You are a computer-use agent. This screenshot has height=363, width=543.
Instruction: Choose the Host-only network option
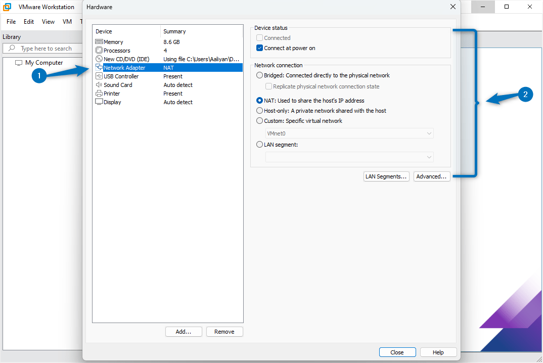coord(259,110)
